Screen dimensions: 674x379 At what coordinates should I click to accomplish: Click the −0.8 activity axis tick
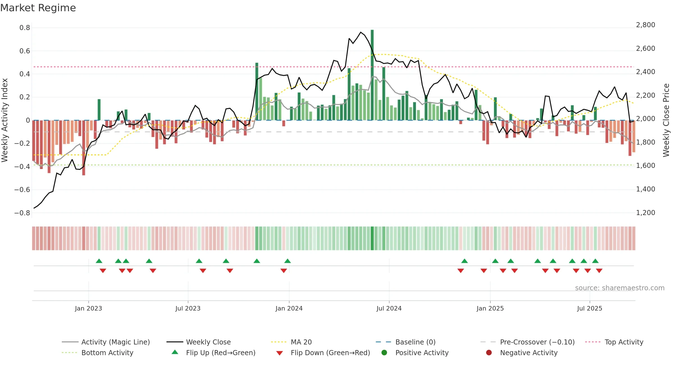[x=22, y=213]
